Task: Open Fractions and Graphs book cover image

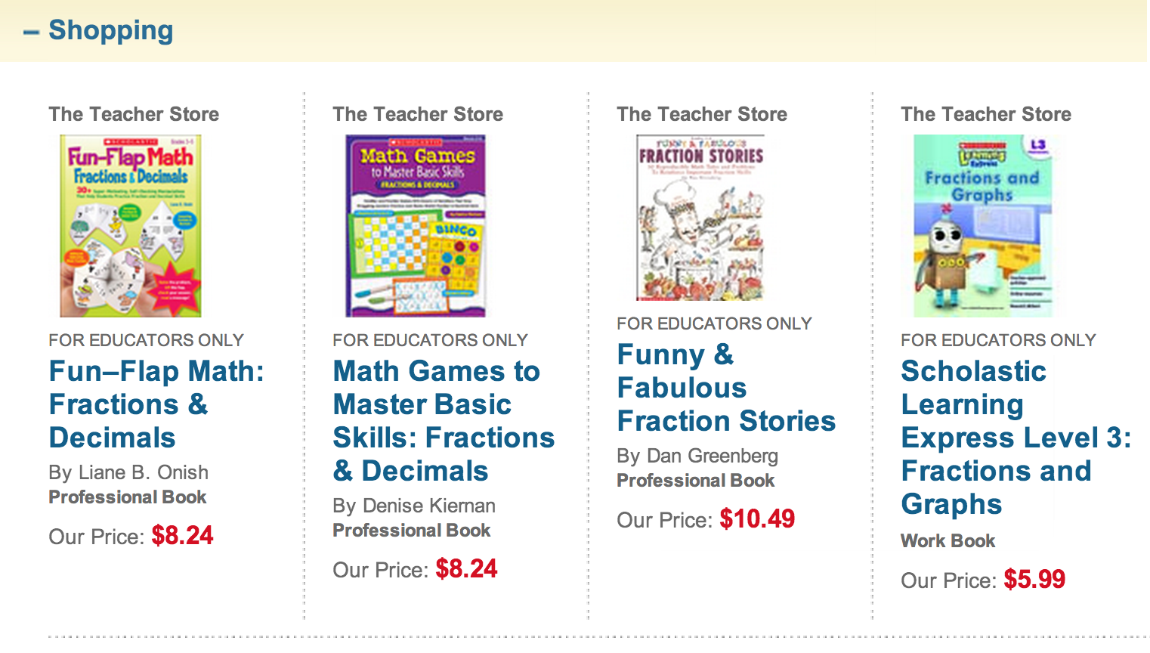Action: (982, 225)
